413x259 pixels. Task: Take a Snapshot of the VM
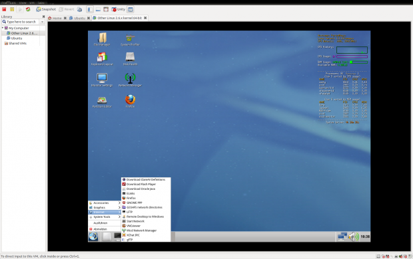pyautogui.click(x=46, y=9)
